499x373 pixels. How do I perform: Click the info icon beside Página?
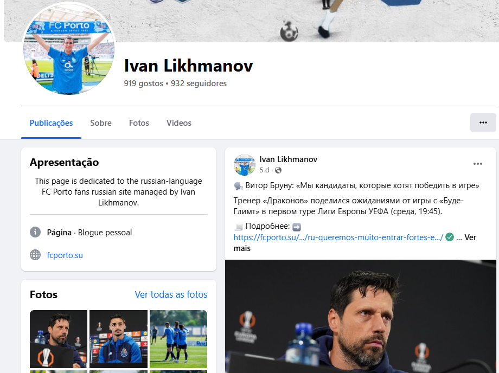pyautogui.click(x=35, y=232)
